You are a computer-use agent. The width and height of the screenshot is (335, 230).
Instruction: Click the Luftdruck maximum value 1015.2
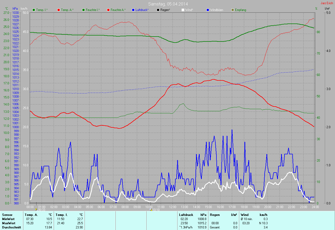(x=202, y=223)
